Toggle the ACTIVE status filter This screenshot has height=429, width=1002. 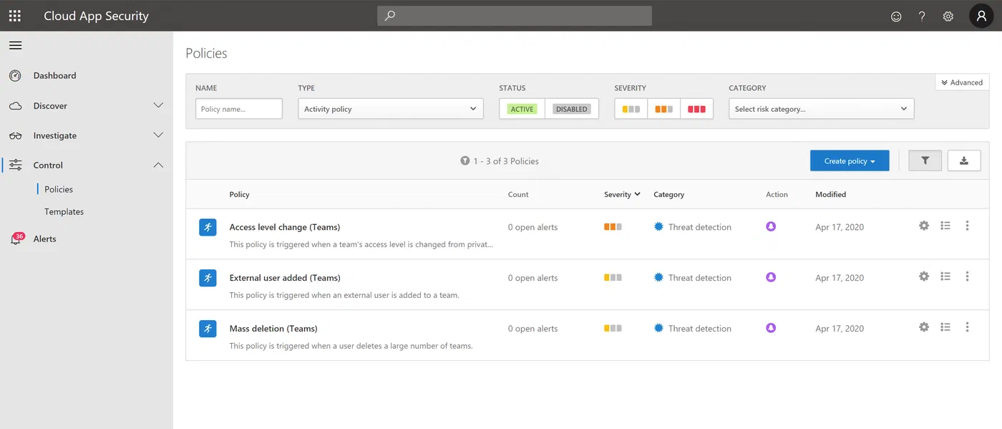[522, 109]
